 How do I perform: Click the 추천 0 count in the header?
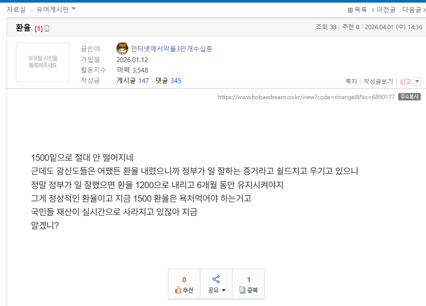pos(351,27)
